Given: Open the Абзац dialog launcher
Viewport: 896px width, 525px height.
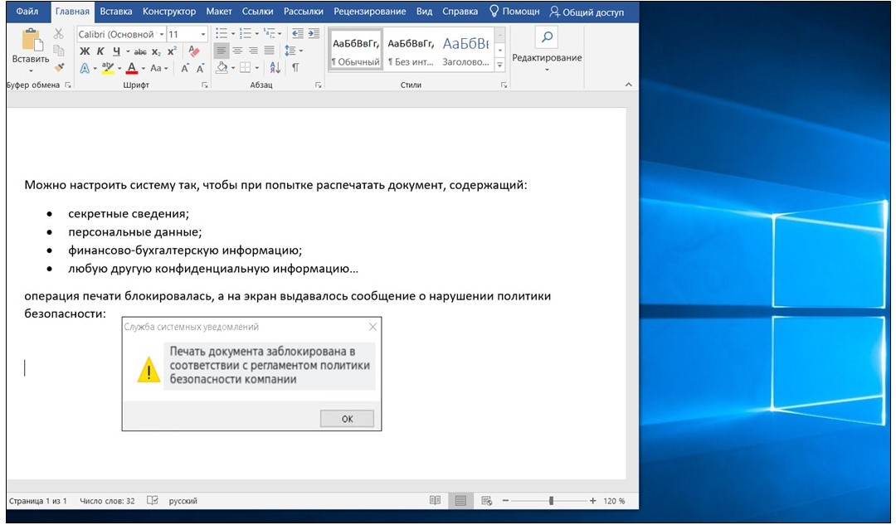Looking at the screenshot, I should [319, 85].
